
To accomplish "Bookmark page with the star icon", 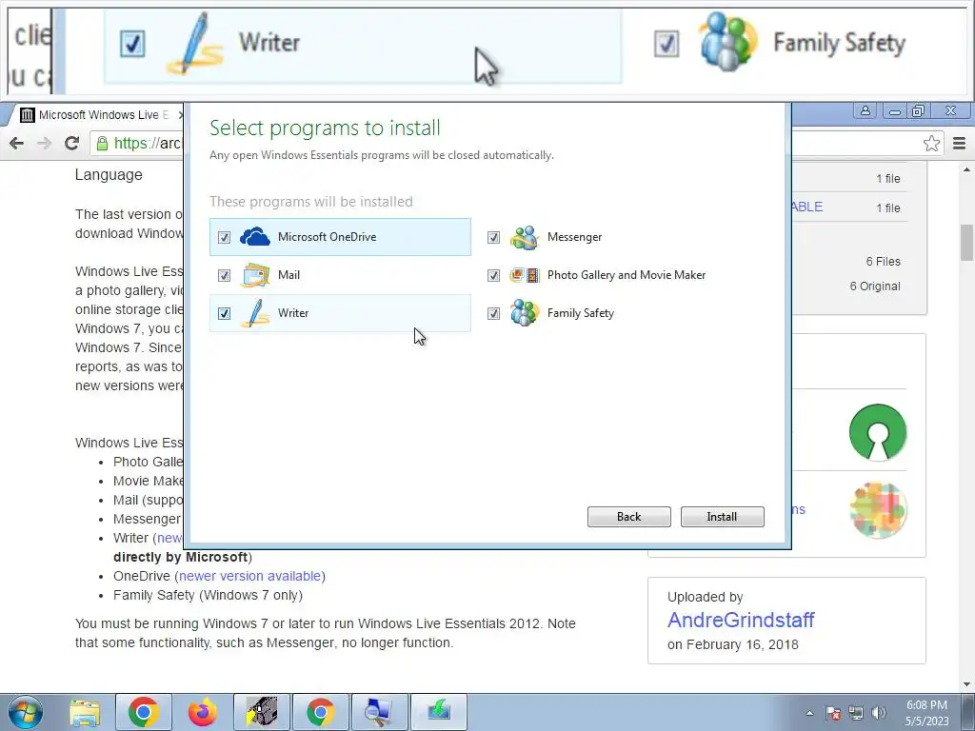I will 931,144.
